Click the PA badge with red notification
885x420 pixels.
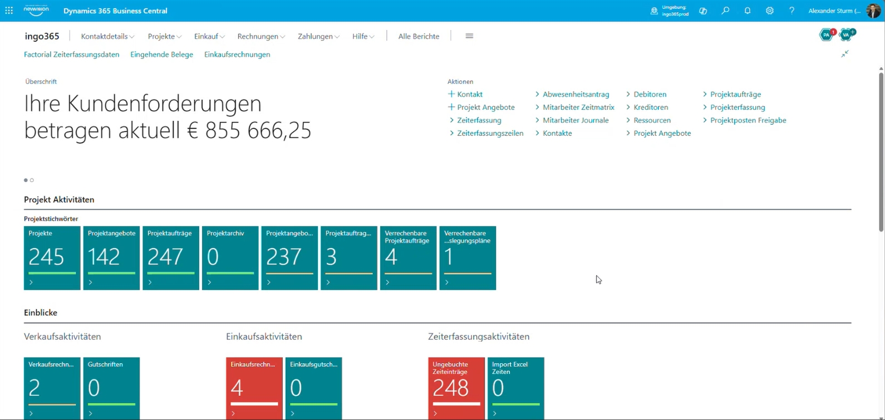[828, 34]
